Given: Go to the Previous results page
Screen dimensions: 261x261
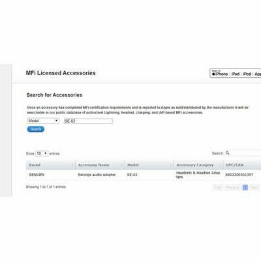Looking at the screenshot, I should pyautogui.click(x=232, y=187).
